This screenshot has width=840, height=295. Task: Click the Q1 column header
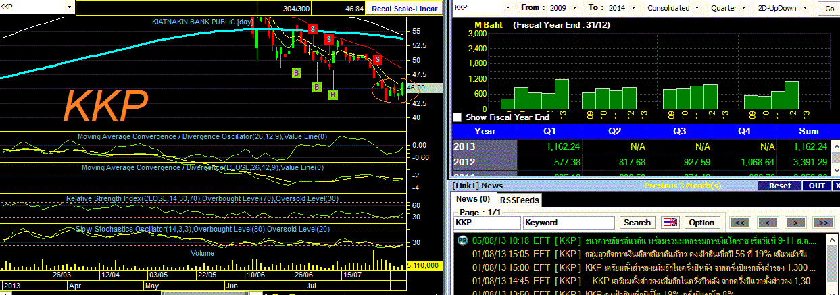[550, 131]
